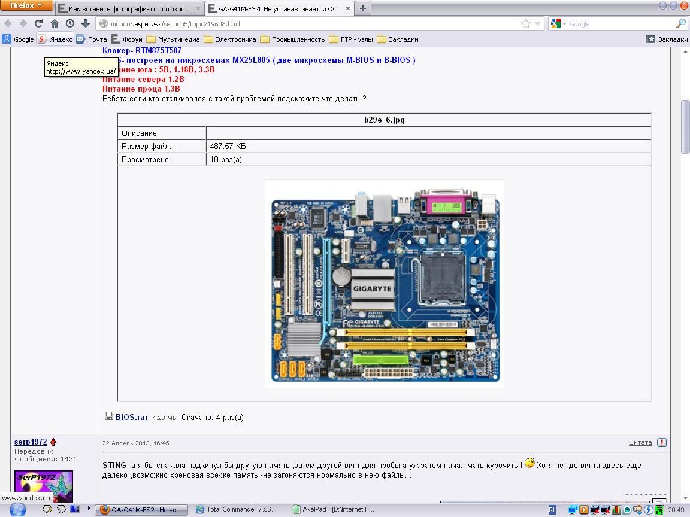Open the Firefox application menu

tap(26, 6)
